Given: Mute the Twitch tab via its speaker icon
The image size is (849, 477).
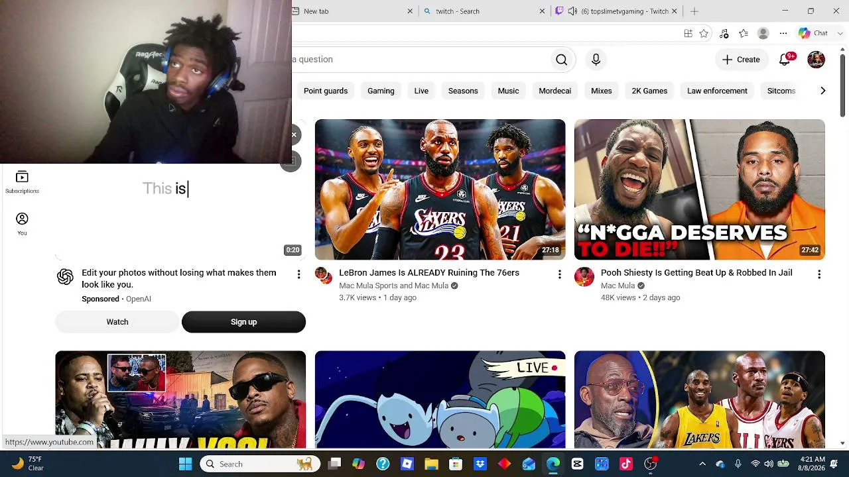Looking at the screenshot, I should pyautogui.click(x=572, y=11).
